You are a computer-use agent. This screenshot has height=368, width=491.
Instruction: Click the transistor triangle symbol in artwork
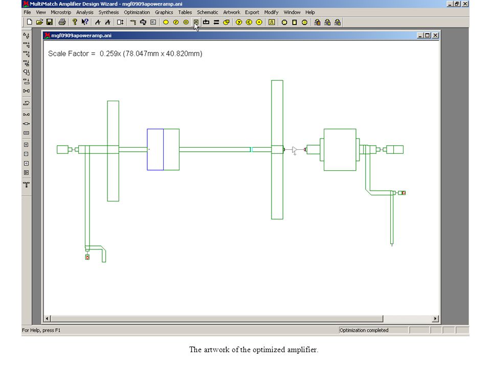pyautogui.click(x=295, y=150)
